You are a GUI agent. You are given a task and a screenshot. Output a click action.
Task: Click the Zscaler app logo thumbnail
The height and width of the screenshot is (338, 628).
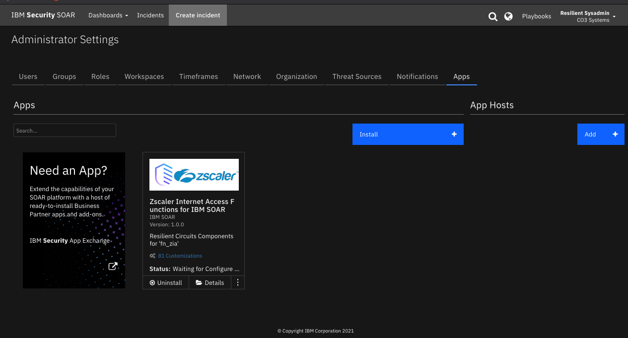[194, 174]
